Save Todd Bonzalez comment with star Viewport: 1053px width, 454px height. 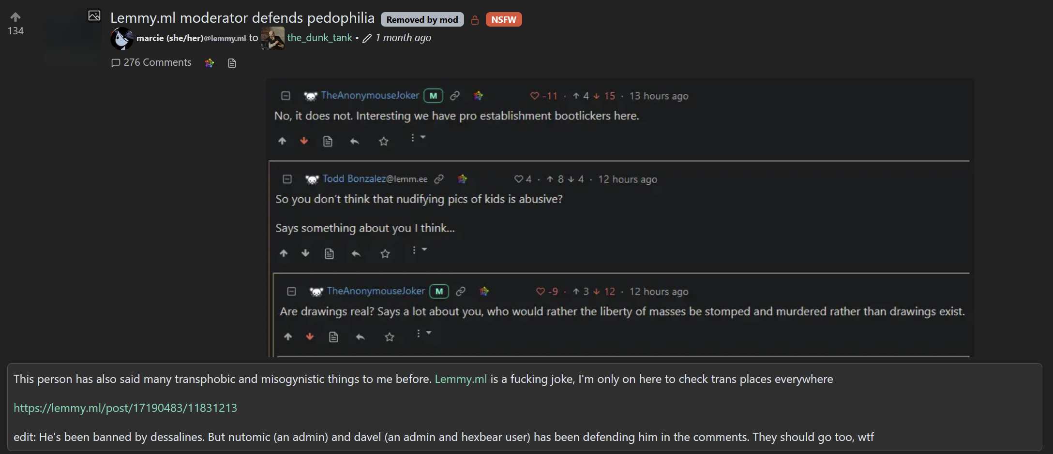(x=385, y=253)
